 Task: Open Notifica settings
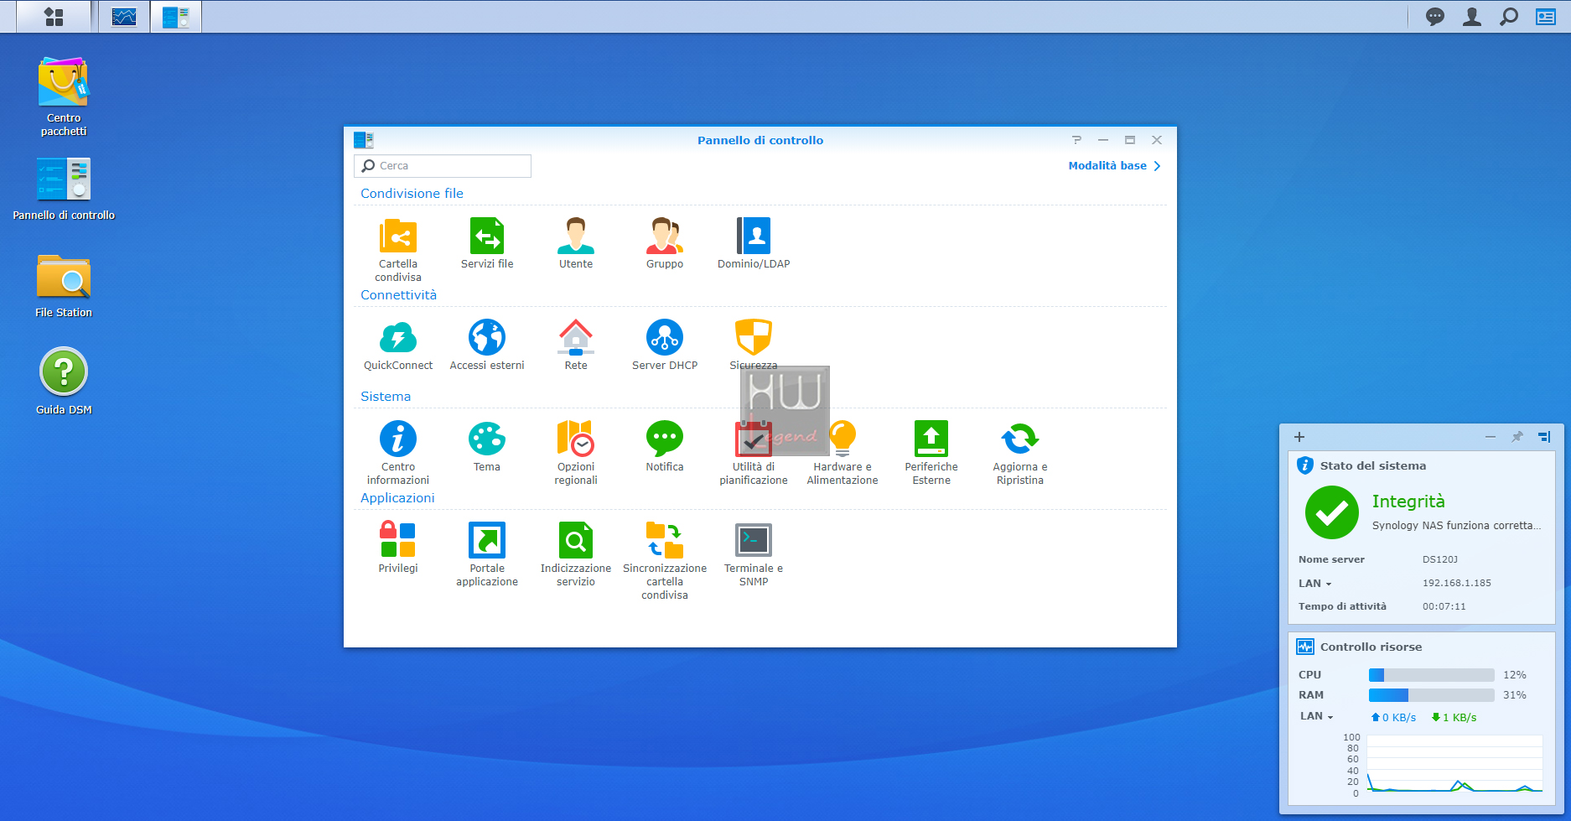[665, 439]
